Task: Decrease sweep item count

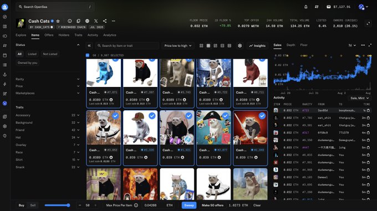Action: tap(80, 205)
